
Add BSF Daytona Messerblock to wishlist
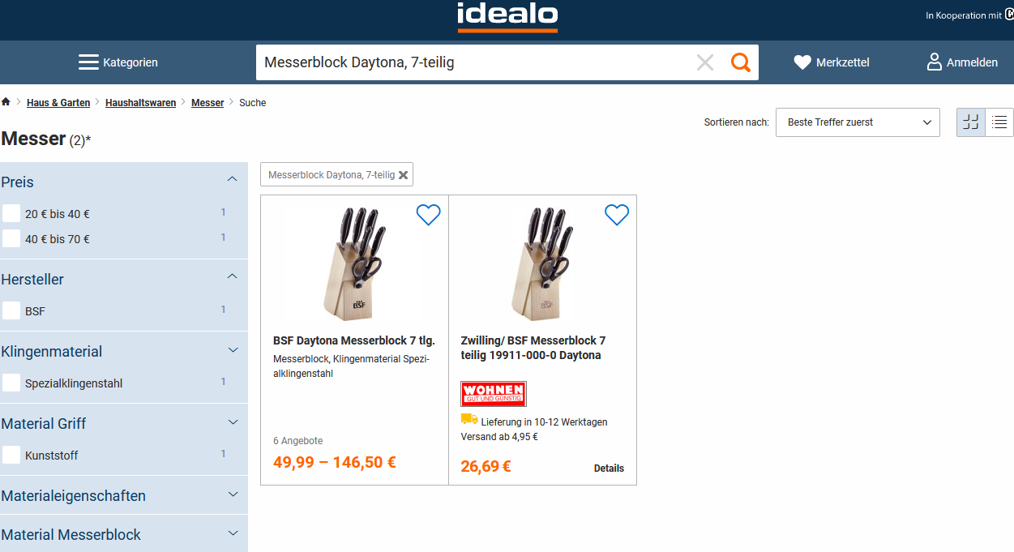click(x=428, y=215)
